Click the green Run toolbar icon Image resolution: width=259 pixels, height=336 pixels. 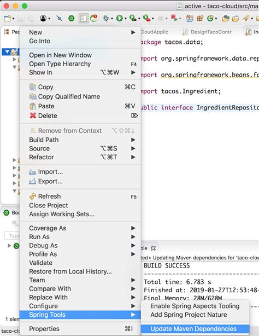119,18
